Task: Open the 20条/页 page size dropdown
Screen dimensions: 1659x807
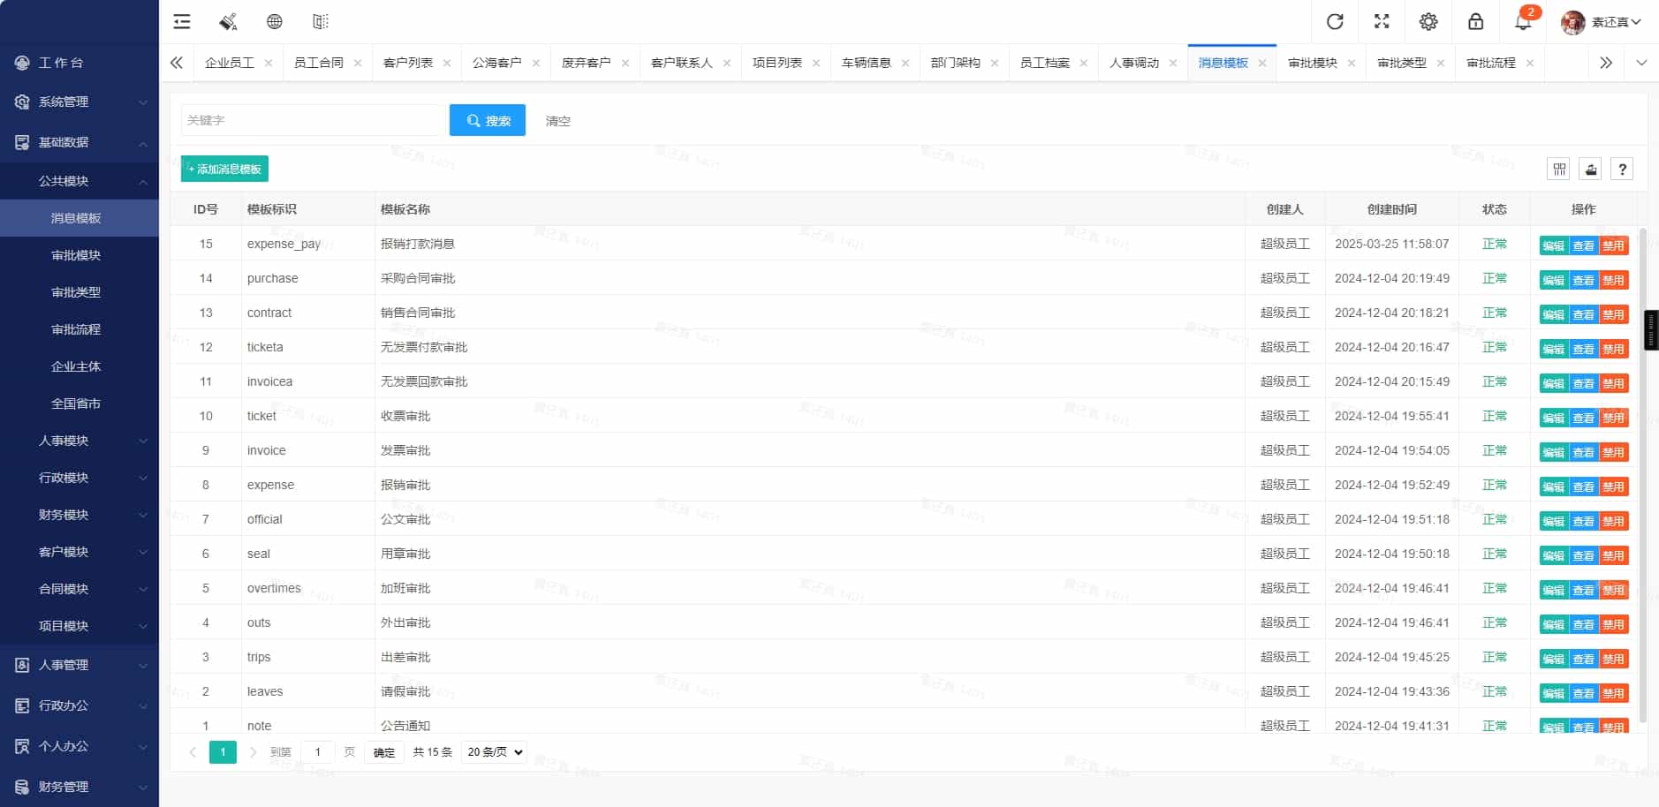Action: 493,751
